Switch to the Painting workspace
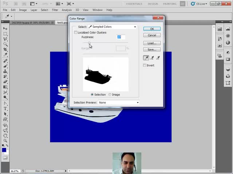Image resolution: width=233 pixels, height=174 pixels. pyautogui.click(x=170, y=4)
